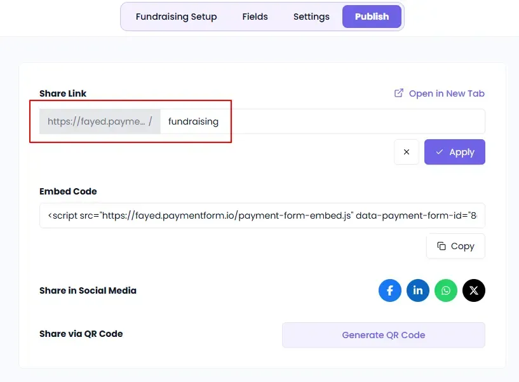
Task: Switch to the Fundraising Setup tab
Action: click(x=176, y=17)
